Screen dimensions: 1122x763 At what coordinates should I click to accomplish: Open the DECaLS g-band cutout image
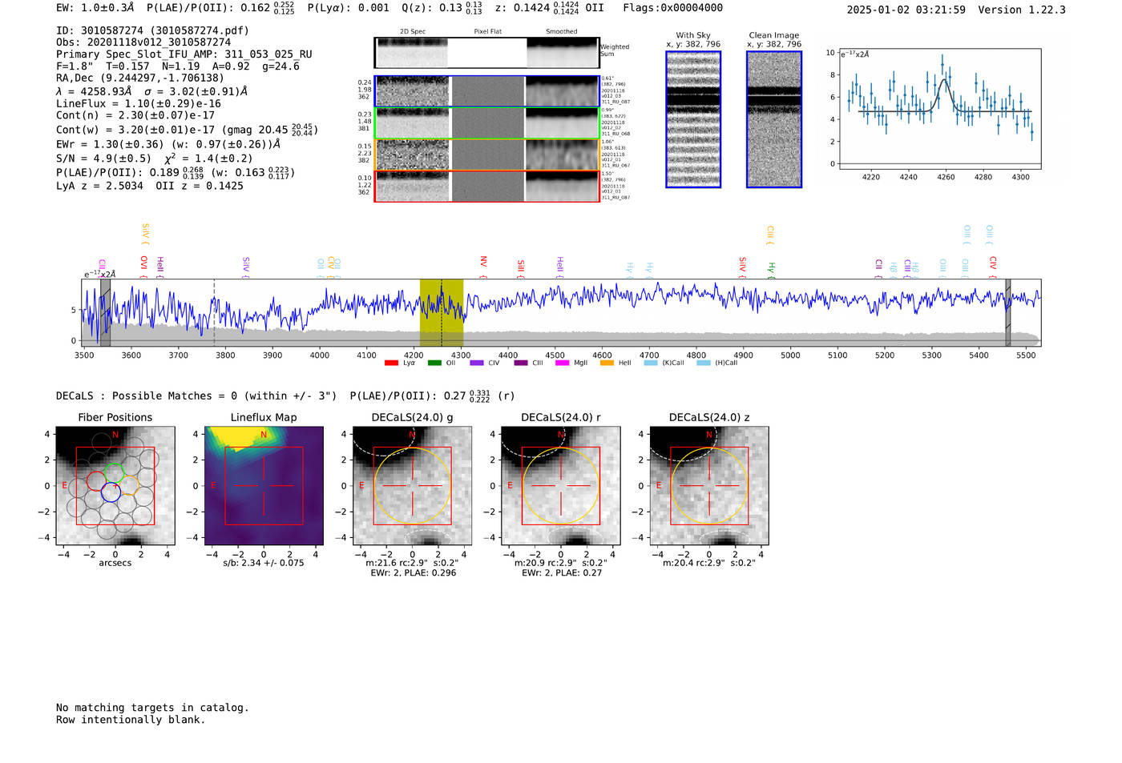click(412, 486)
